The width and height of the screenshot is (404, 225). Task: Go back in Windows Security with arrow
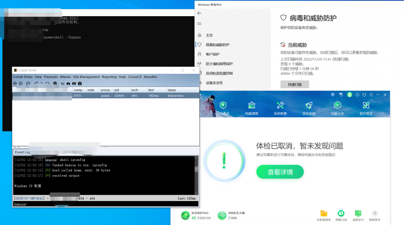(199, 13)
